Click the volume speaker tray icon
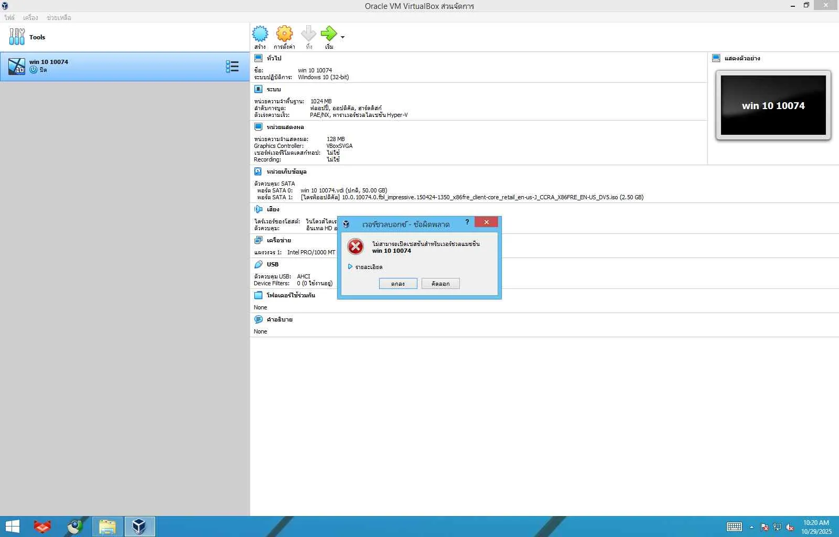The height and width of the screenshot is (537, 839). 790,527
